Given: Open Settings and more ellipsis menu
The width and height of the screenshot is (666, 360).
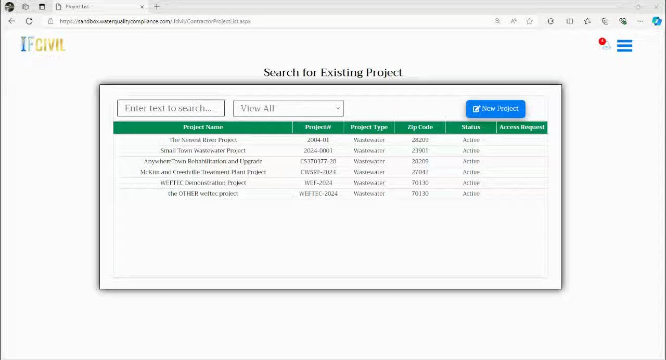Looking at the screenshot, I should (x=640, y=21).
